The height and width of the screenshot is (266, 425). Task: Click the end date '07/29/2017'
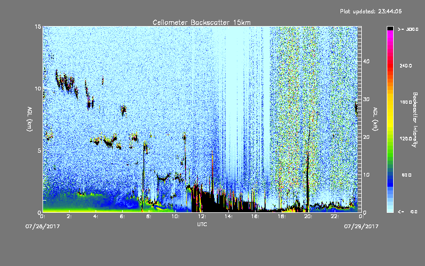[x=361, y=226]
